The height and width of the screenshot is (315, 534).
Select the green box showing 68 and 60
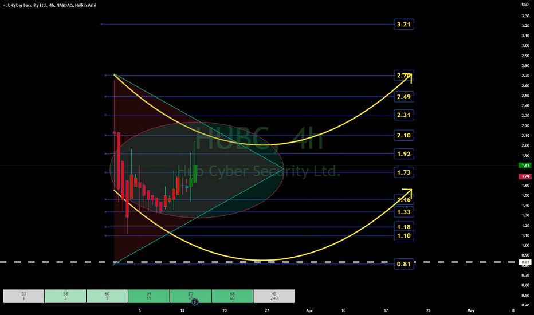pos(232,296)
